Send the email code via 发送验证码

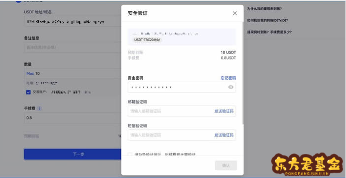(224, 111)
